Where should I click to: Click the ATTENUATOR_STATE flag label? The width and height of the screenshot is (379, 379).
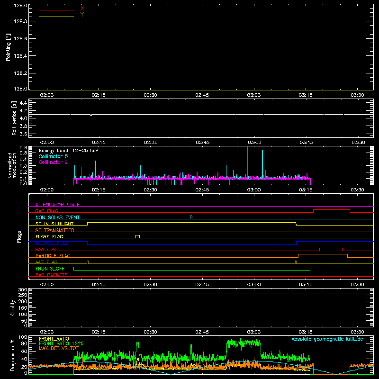pyautogui.click(x=57, y=205)
